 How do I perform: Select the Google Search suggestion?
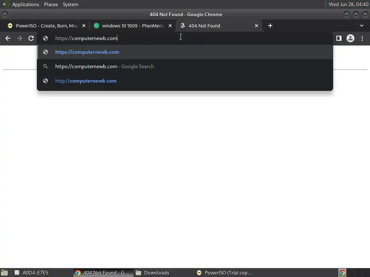click(185, 66)
